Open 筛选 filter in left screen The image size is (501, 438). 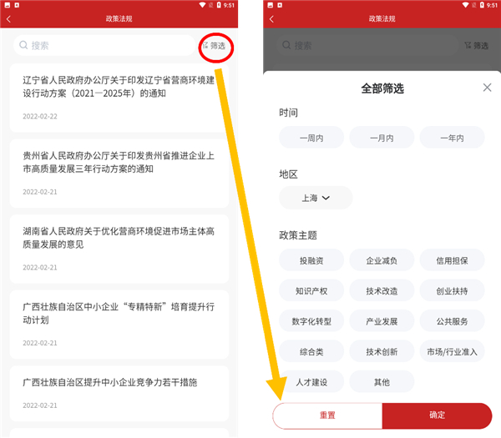[215, 46]
